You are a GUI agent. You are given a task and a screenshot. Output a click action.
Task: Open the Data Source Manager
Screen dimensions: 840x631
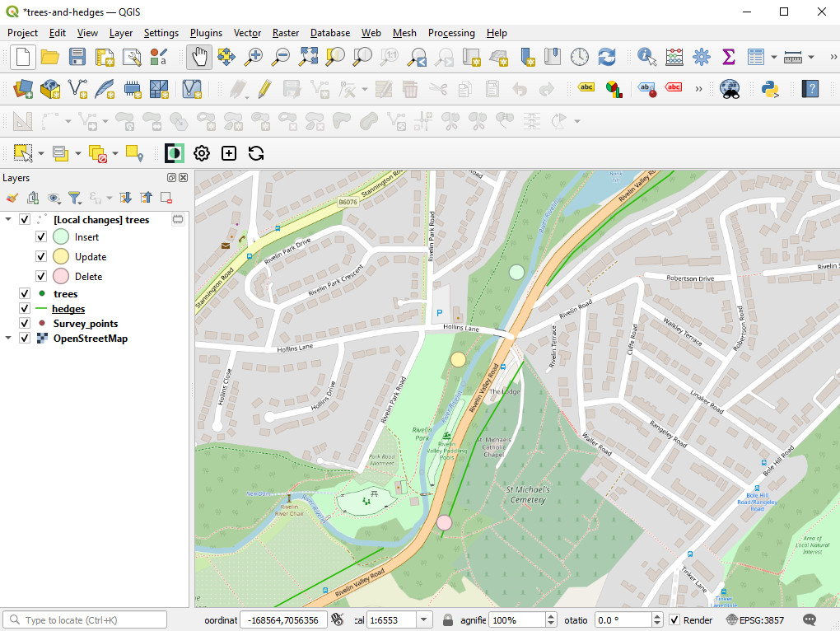(22, 89)
